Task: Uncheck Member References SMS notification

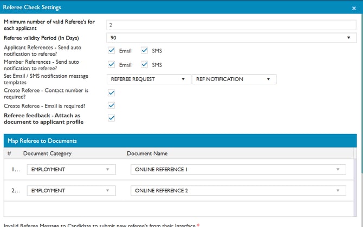Action: [x=144, y=64]
